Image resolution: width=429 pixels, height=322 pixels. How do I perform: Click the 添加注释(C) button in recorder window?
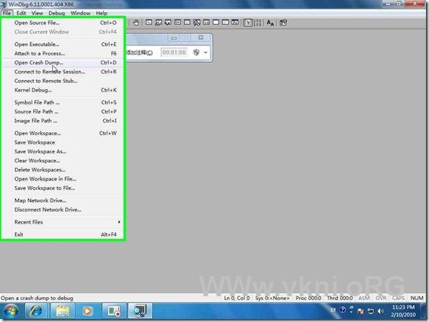point(139,52)
